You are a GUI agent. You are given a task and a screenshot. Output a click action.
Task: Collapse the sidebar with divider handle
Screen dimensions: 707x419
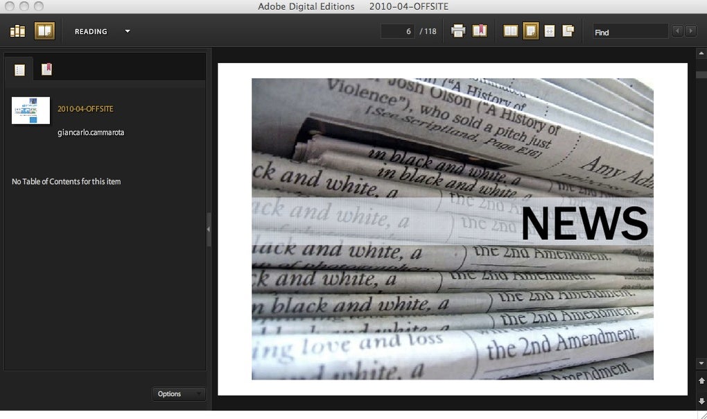tap(209, 230)
